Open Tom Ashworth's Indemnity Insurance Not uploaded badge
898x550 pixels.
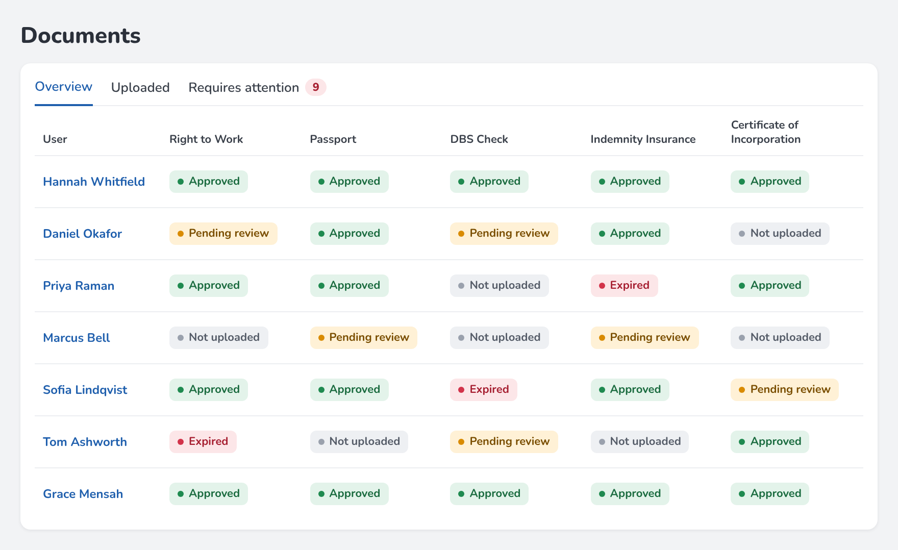click(x=640, y=442)
